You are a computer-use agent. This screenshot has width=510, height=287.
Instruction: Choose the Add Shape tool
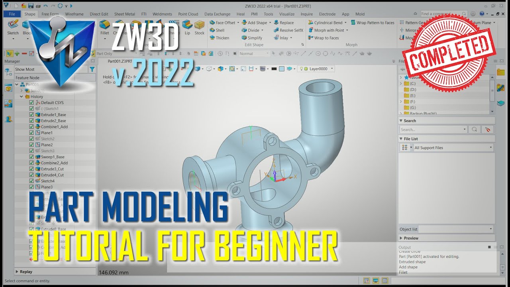[x=254, y=23]
